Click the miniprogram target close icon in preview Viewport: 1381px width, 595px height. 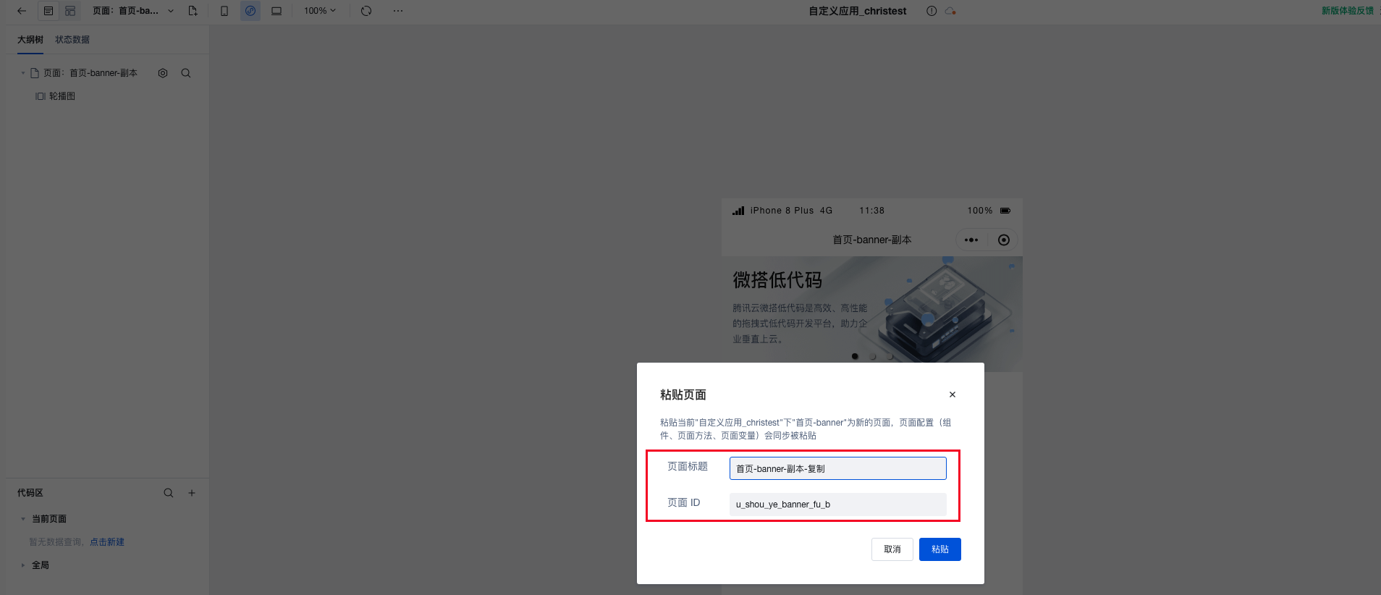1004,240
